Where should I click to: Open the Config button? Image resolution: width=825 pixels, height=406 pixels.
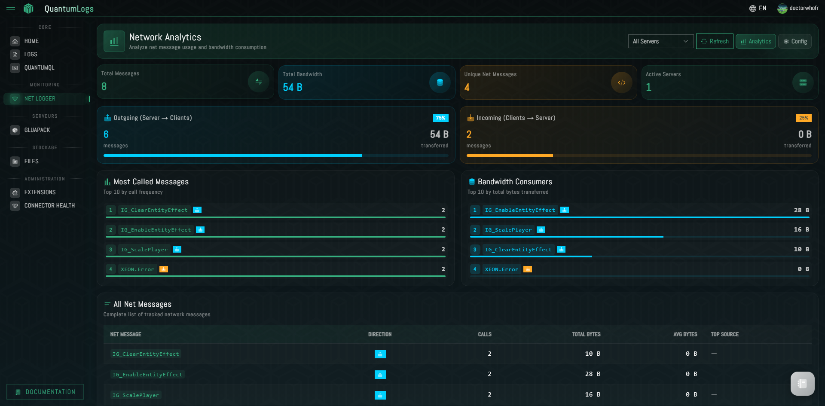click(x=795, y=41)
